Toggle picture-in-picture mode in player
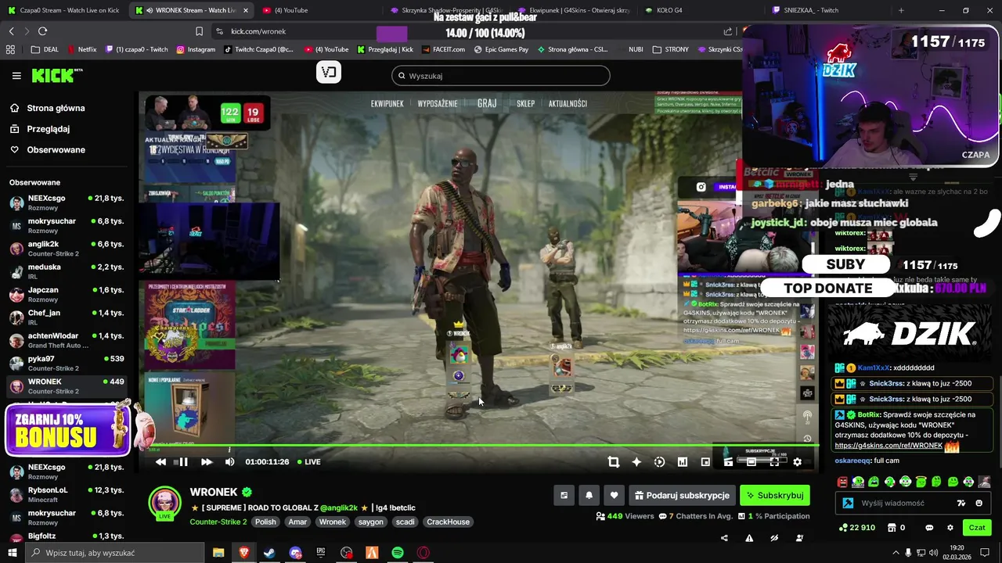This screenshot has height=563, width=1002. tap(705, 462)
